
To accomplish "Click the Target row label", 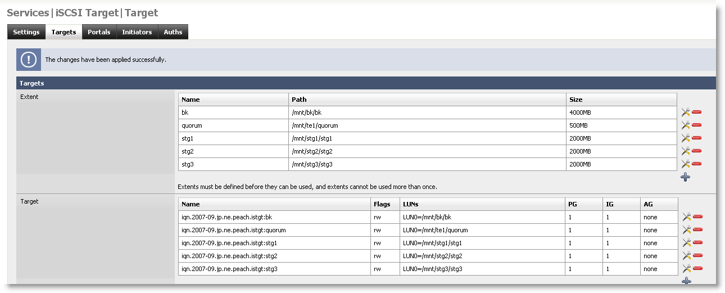I will (29, 201).
